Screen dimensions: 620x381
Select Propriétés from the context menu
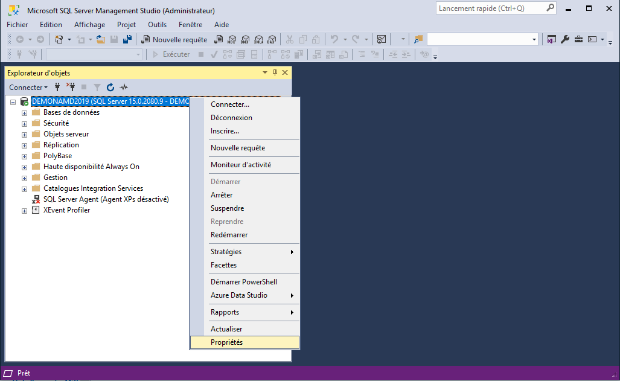tap(226, 342)
